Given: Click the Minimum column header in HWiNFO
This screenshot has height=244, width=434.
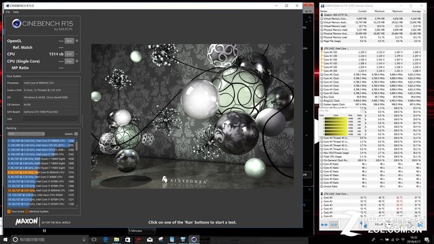Looking at the screenshot, I should pyautogui.click(x=380, y=12).
